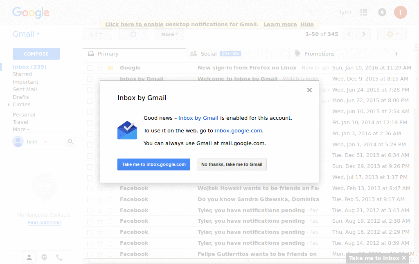
Task: Open the Gmail product switcher dropdown
Action: 26,34
